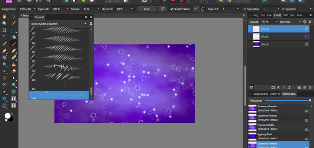Open the stelle nuvole e puntini category dropdown

pyautogui.click(x=59, y=24)
